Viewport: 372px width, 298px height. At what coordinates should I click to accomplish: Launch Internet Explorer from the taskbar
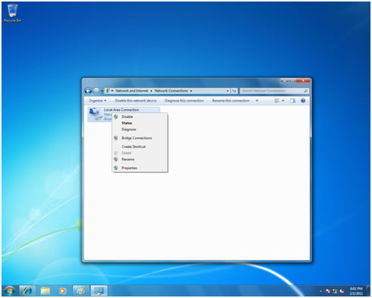pos(27,291)
